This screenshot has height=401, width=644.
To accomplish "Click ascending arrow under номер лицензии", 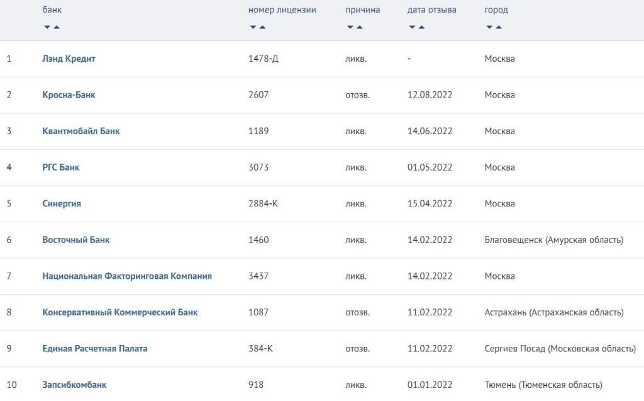I will [x=262, y=27].
